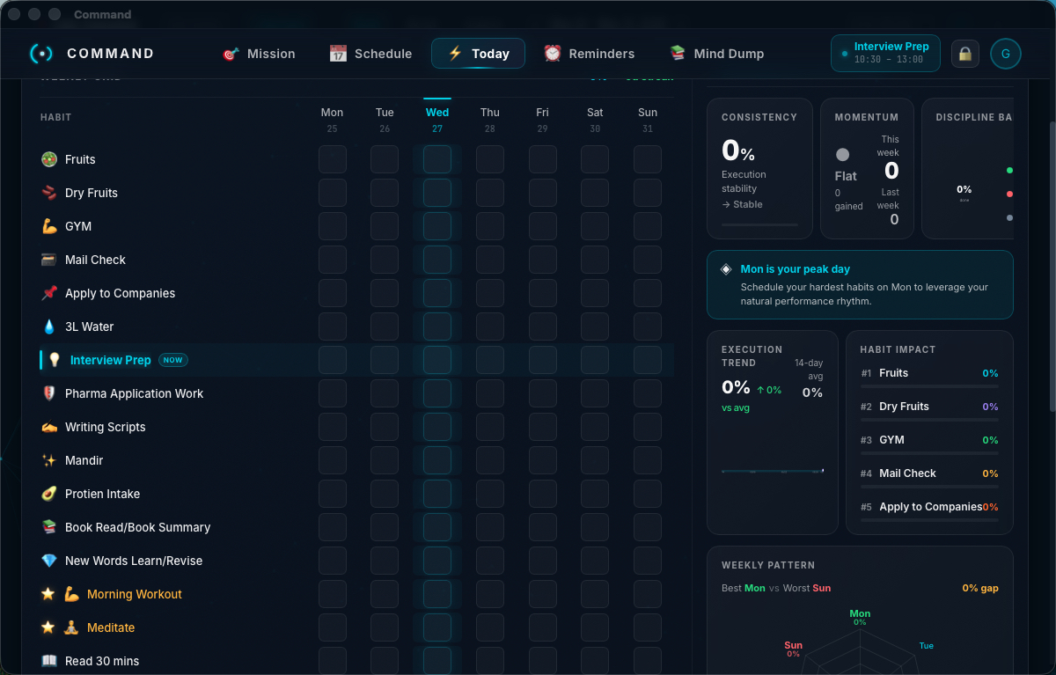The height and width of the screenshot is (675, 1056).
Task: Select the Wed 27 column header
Action: 437,120
